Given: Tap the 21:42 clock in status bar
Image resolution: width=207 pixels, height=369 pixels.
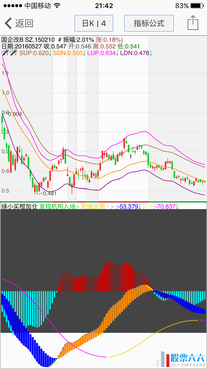Looking at the screenshot, I should tap(104, 6).
